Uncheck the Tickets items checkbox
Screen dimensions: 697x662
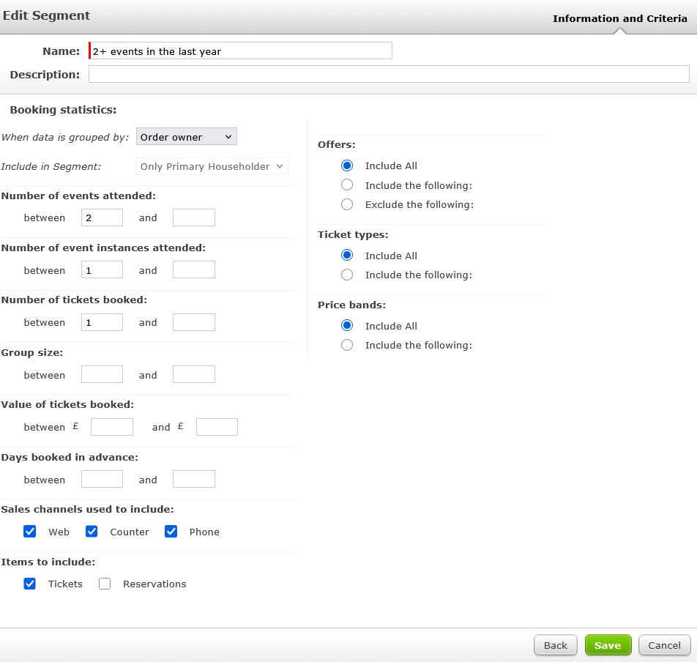[x=30, y=584]
